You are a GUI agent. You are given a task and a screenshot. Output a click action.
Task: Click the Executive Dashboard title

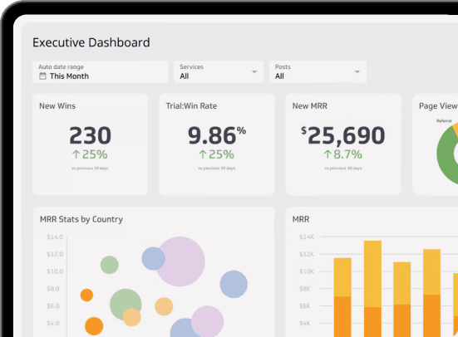(91, 42)
